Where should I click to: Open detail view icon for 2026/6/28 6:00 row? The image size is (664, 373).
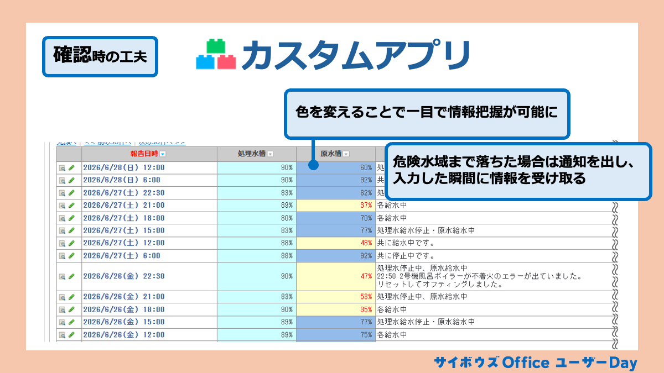click(63, 180)
